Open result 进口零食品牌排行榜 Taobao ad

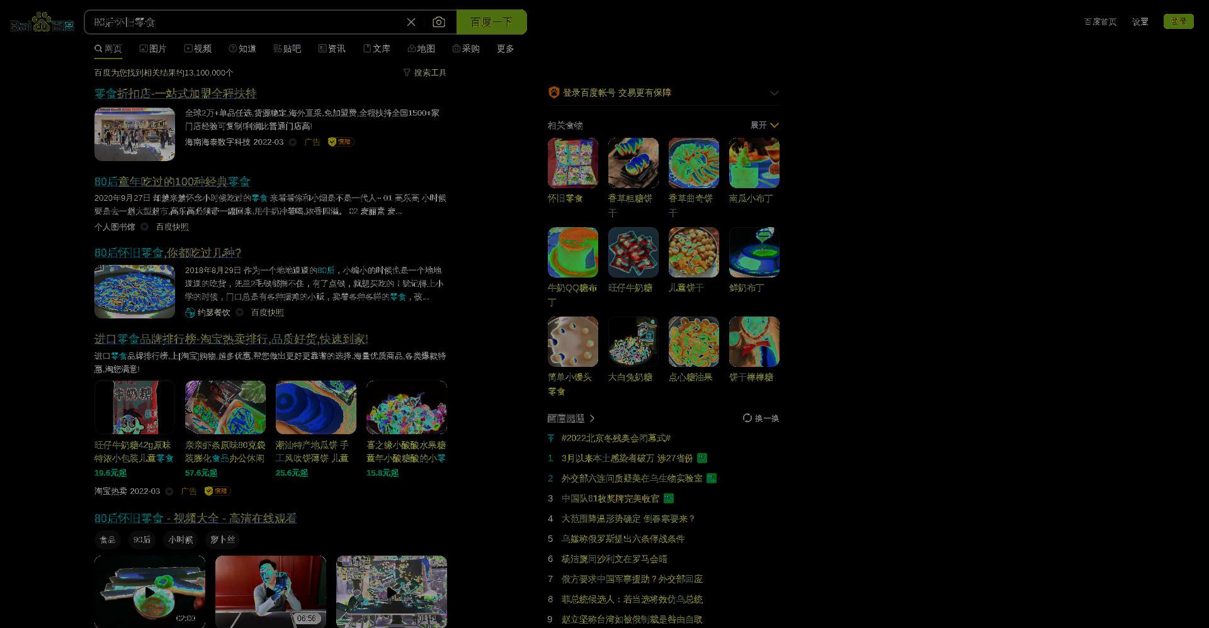[231, 339]
